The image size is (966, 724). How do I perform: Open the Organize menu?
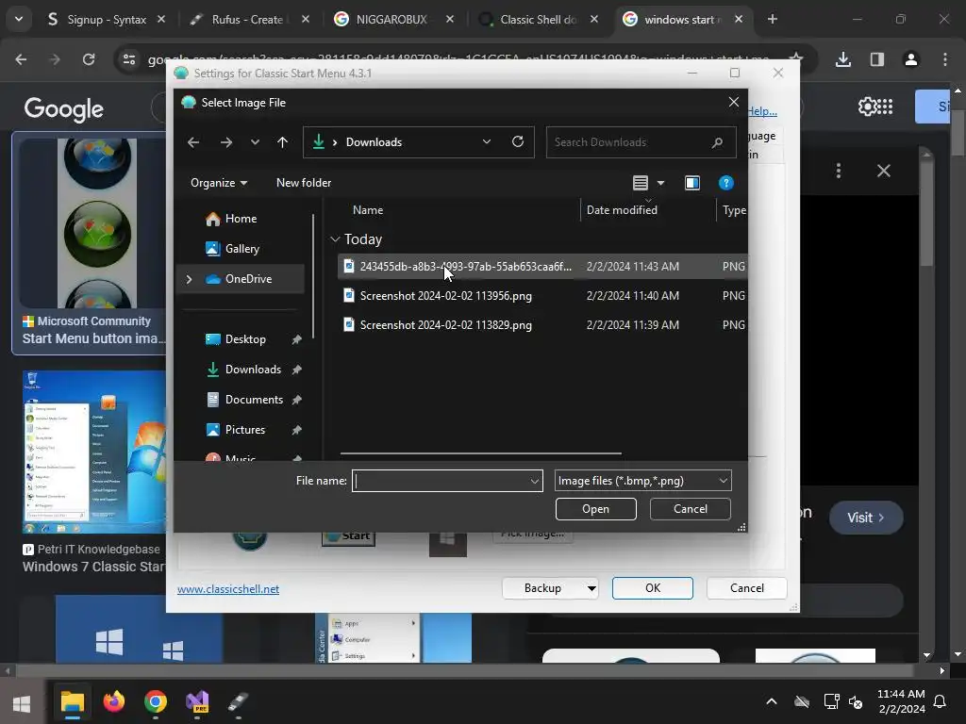click(219, 183)
